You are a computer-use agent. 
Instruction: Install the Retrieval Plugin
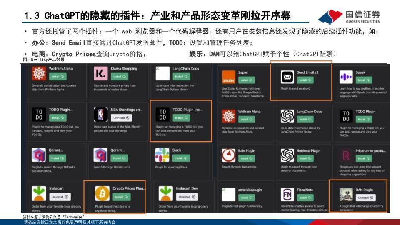coord(305,158)
